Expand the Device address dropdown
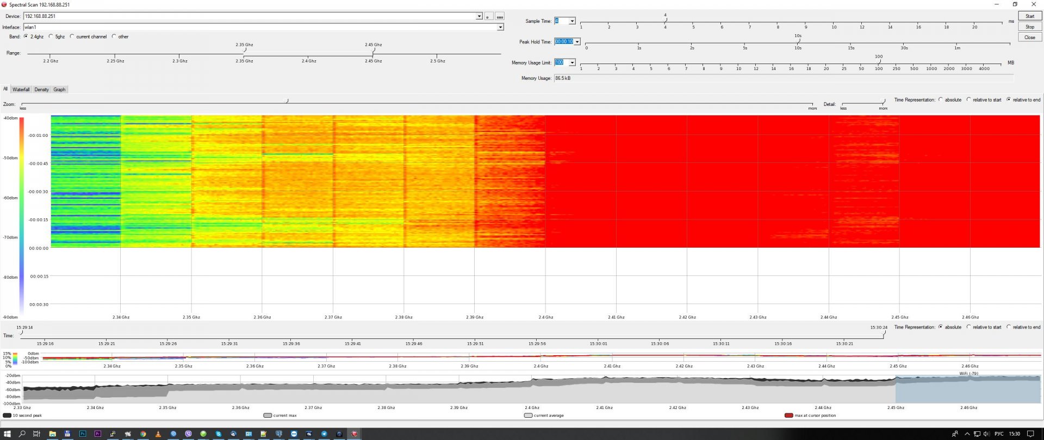The image size is (1044, 440). click(479, 16)
